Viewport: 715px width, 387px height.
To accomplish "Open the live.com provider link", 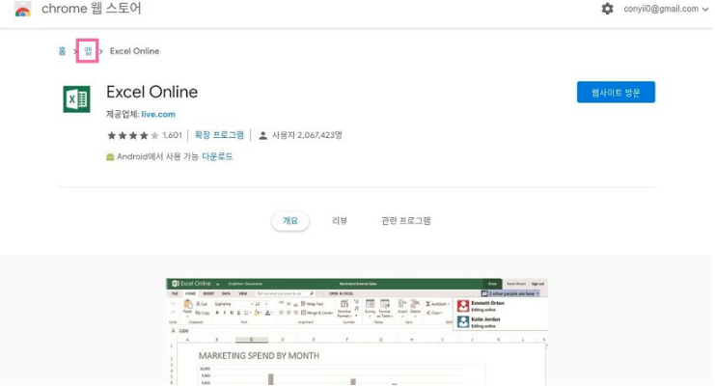I will pyautogui.click(x=158, y=114).
